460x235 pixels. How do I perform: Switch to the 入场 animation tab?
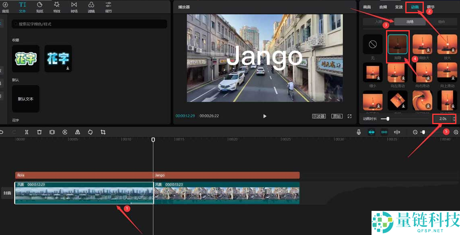click(x=378, y=22)
